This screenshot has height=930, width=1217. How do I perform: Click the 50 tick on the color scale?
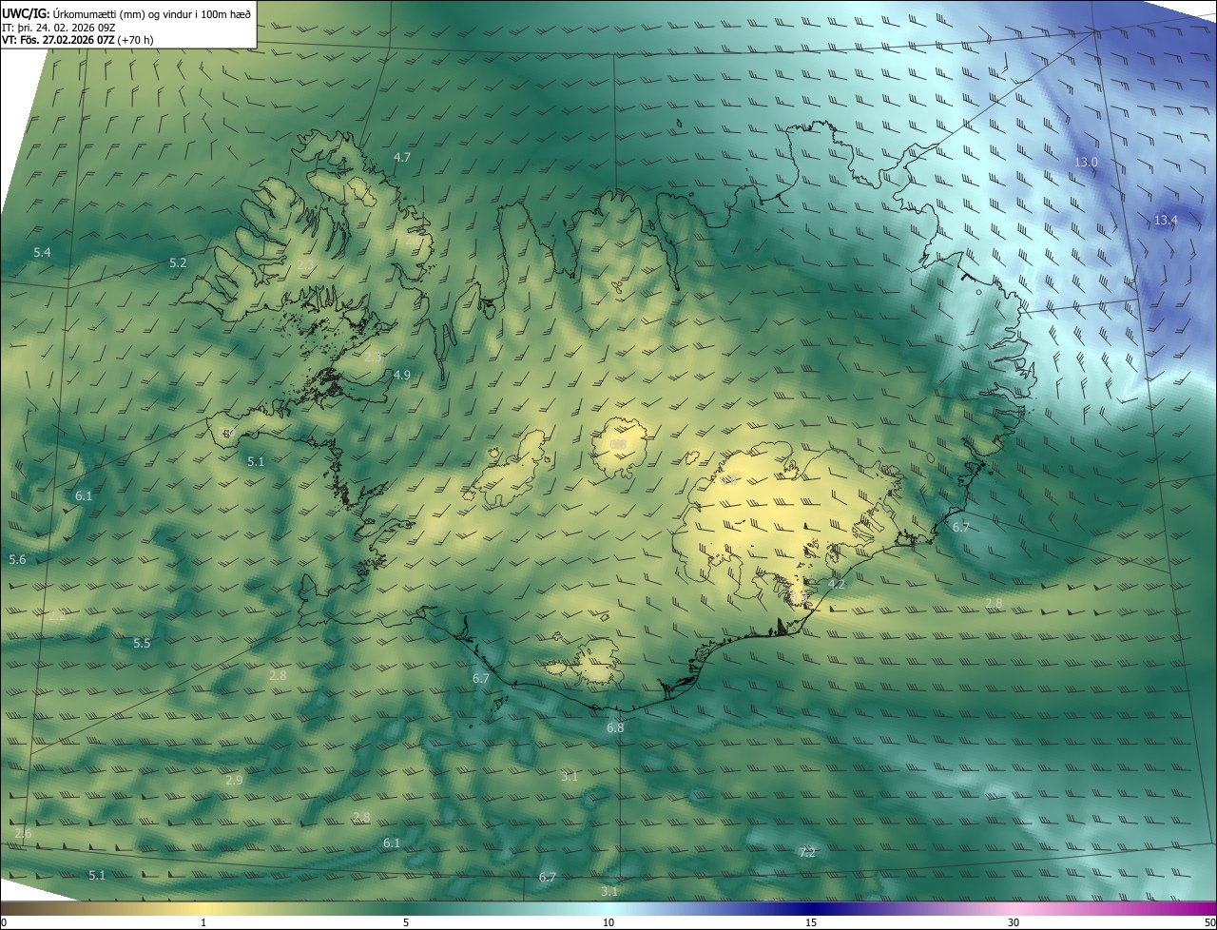click(x=1209, y=922)
